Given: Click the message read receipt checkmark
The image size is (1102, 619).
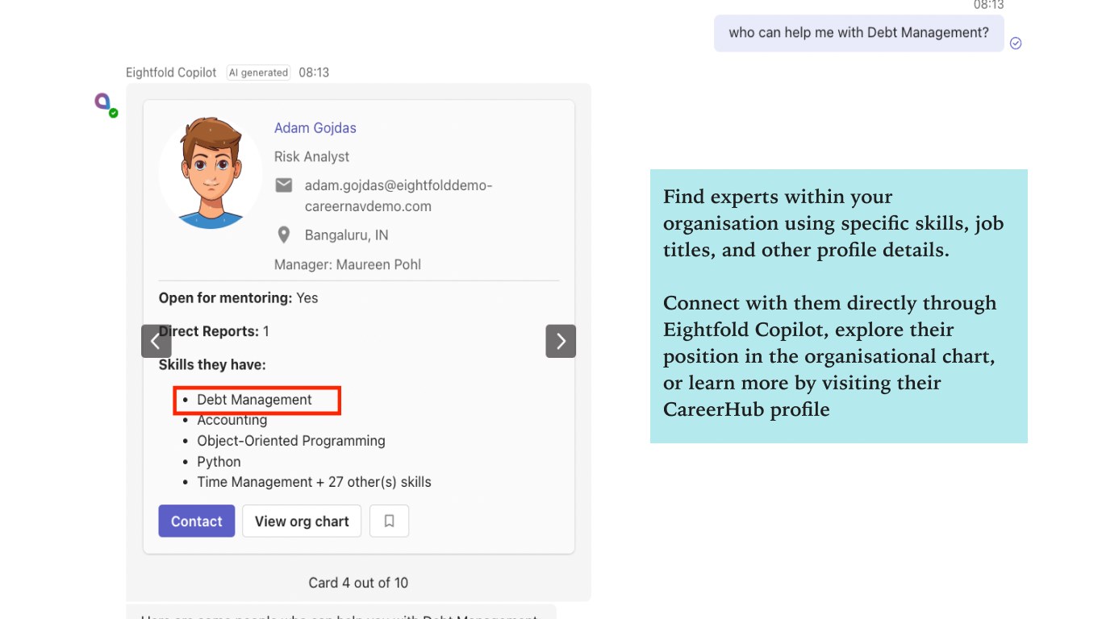Looking at the screenshot, I should point(1016,44).
